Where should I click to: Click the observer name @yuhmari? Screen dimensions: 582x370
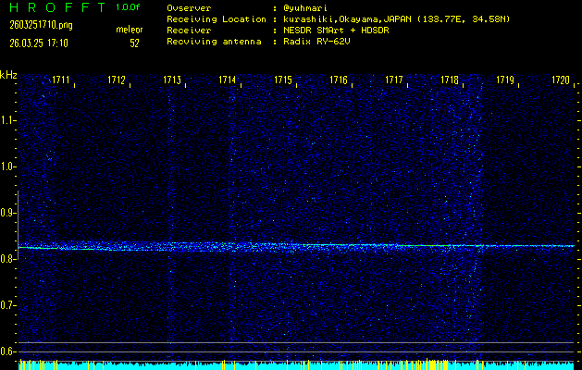[x=305, y=8]
